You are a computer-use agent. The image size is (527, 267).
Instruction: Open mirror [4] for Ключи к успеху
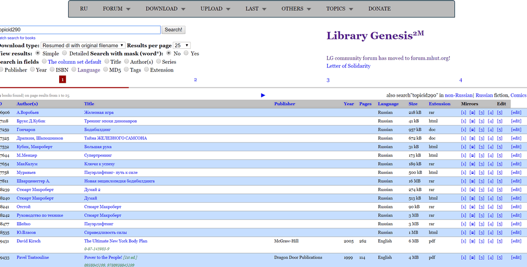[x=490, y=164]
